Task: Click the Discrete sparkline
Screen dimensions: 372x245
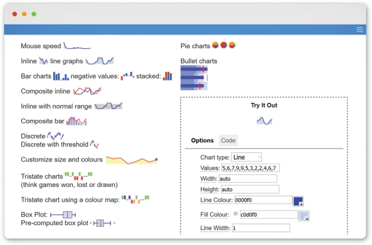Action: [x=55, y=136]
